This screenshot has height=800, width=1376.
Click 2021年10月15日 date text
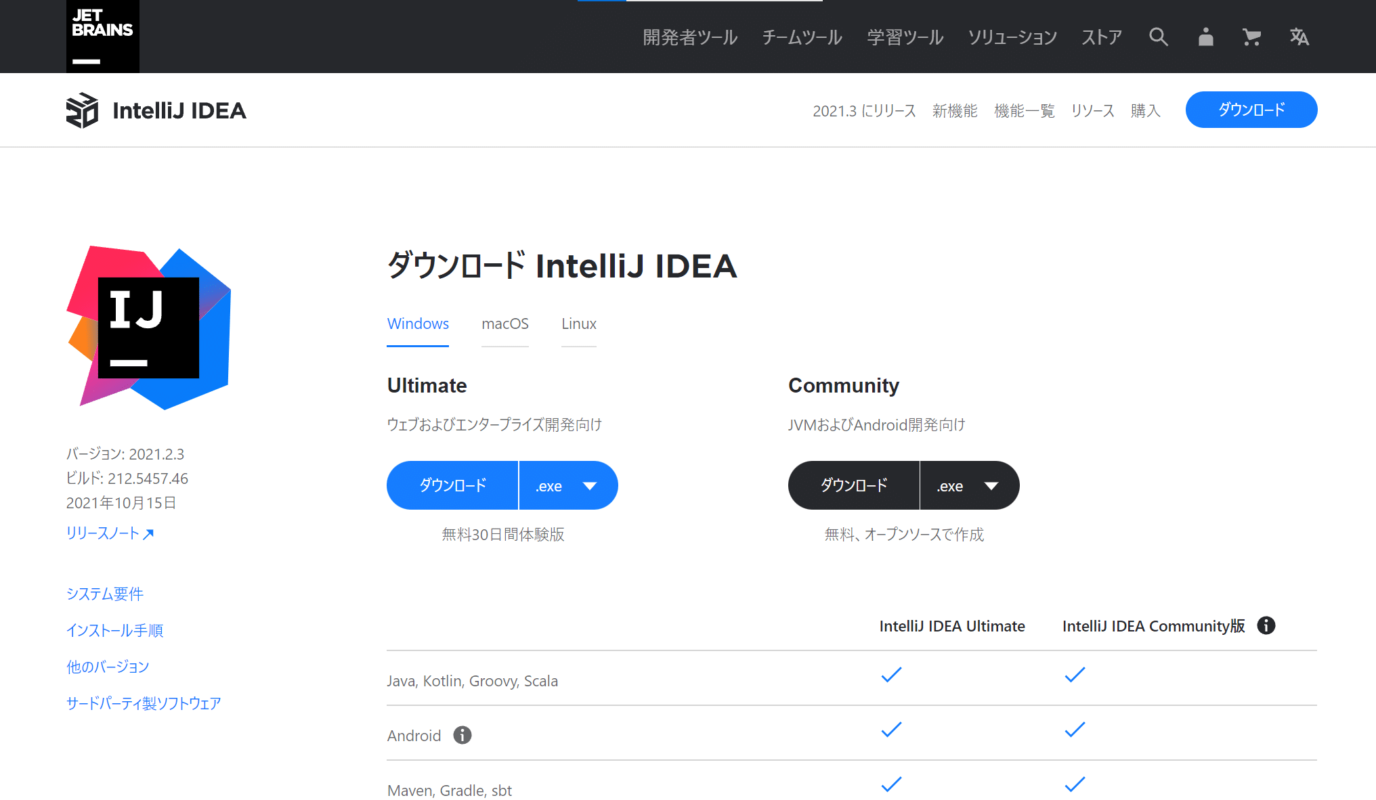point(121,503)
